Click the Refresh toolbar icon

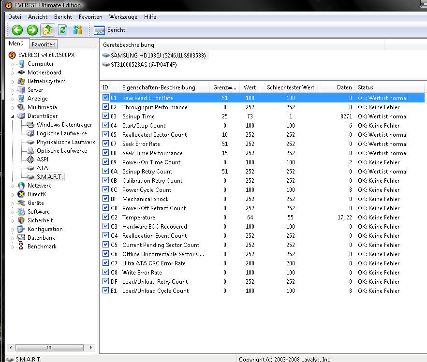pyautogui.click(x=63, y=30)
